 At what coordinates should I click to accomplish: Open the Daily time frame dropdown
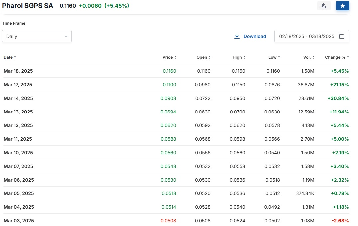coord(37,36)
